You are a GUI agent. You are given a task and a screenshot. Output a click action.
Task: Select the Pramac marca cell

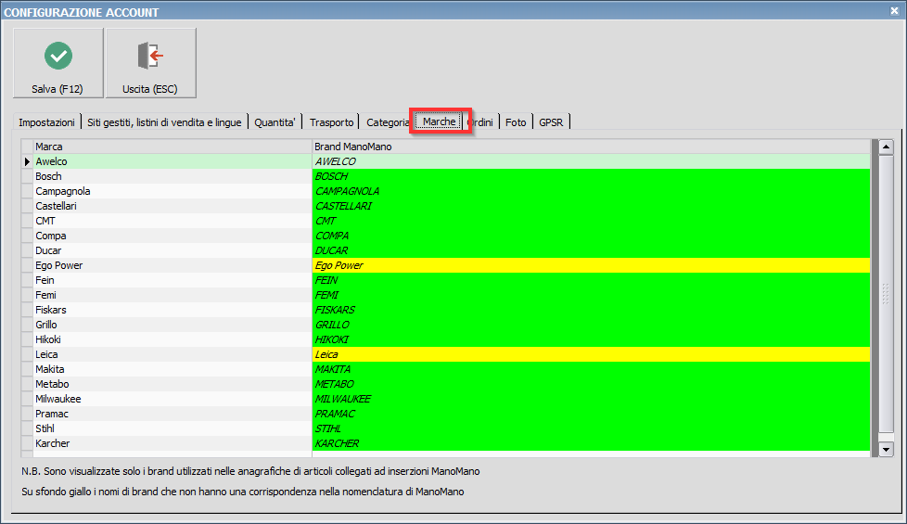click(172, 414)
